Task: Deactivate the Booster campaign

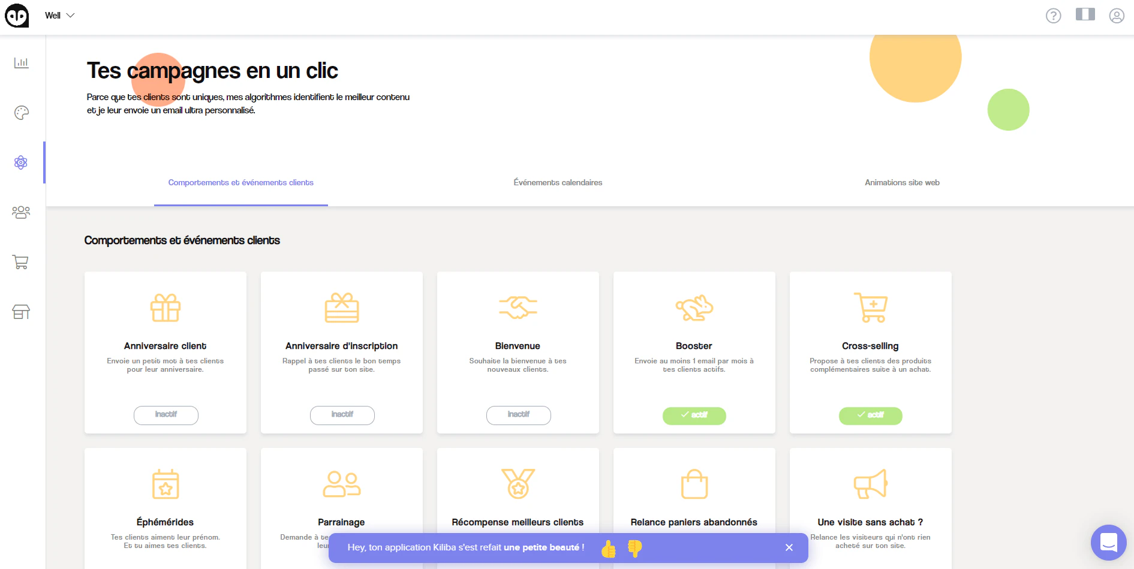Action: point(694,415)
